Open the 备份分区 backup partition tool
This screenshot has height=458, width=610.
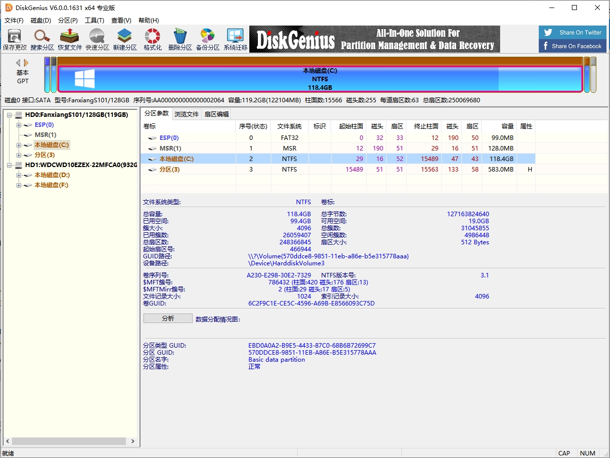pyautogui.click(x=208, y=40)
